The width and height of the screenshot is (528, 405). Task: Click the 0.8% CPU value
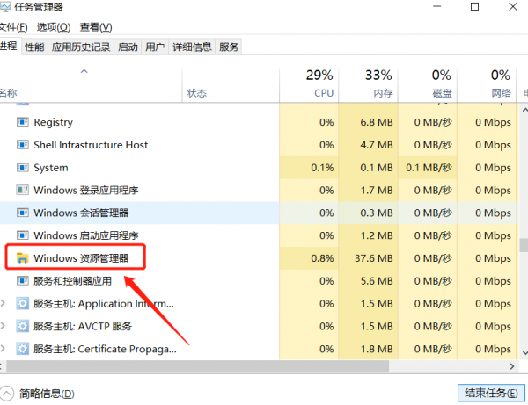pyautogui.click(x=322, y=258)
